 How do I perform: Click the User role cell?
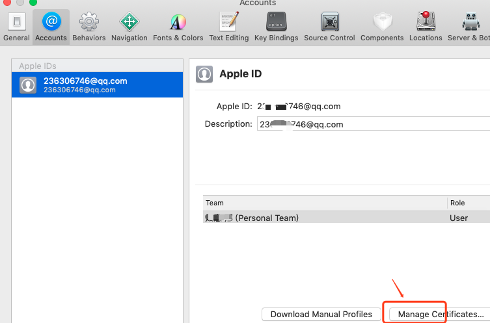coord(459,218)
